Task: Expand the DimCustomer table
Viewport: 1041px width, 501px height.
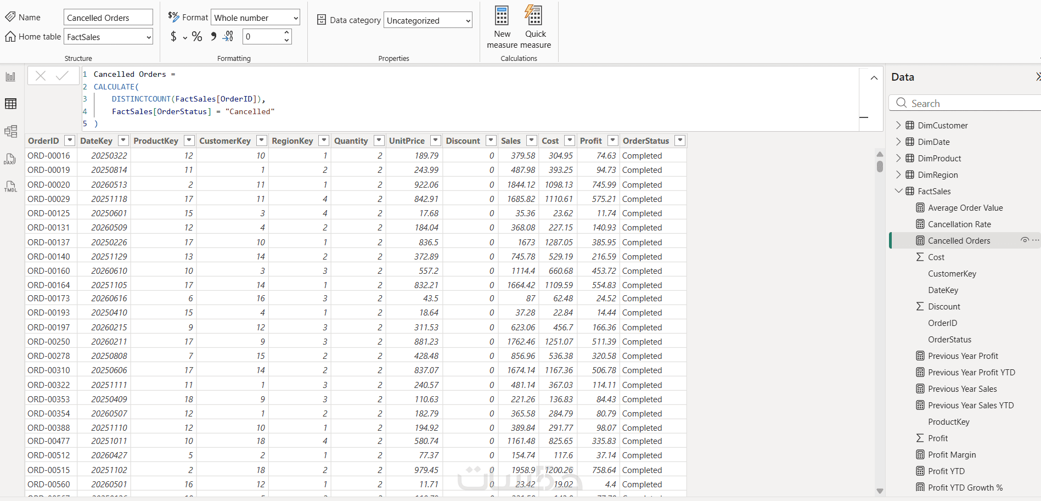Action: [898, 125]
